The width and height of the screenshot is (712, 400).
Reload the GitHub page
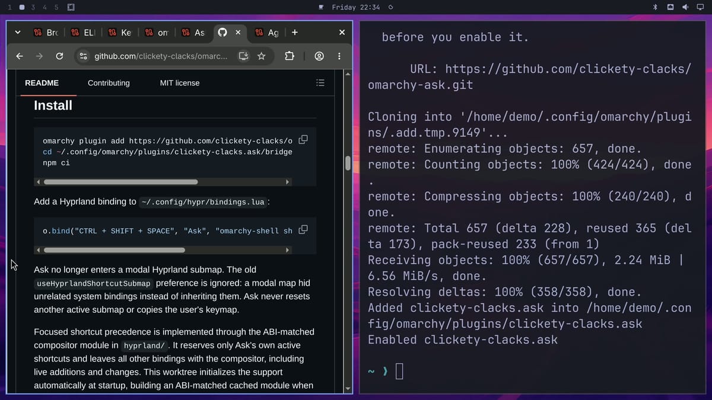pos(59,56)
